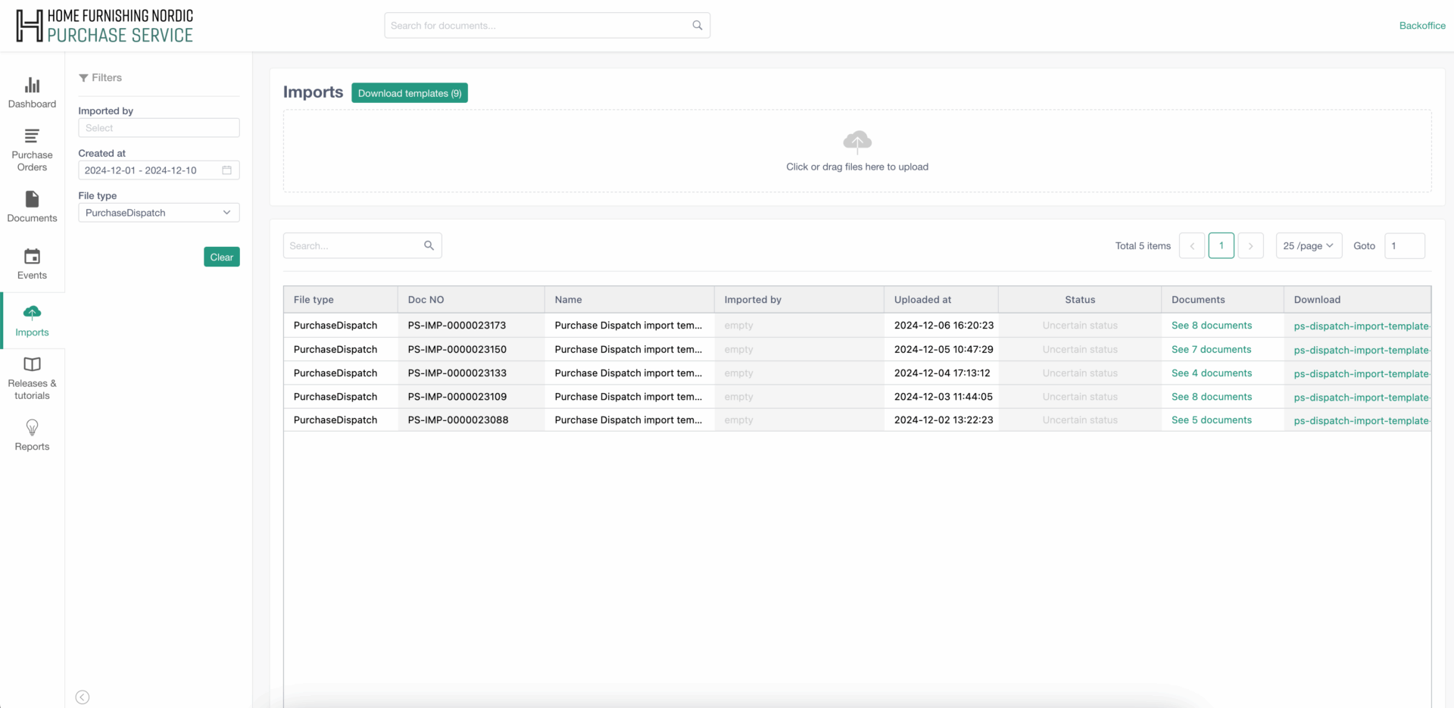This screenshot has height=708, width=1454.
Task: Download template file for PS-IMP-0000023109
Action: coord(1362,397)
